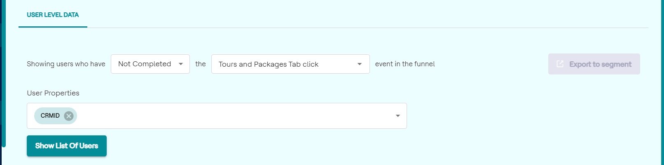The width and height of the screenshot is (664, 165).
Task: Open the Not Completed completion status dropdown
Action: [x=150, y=64]
